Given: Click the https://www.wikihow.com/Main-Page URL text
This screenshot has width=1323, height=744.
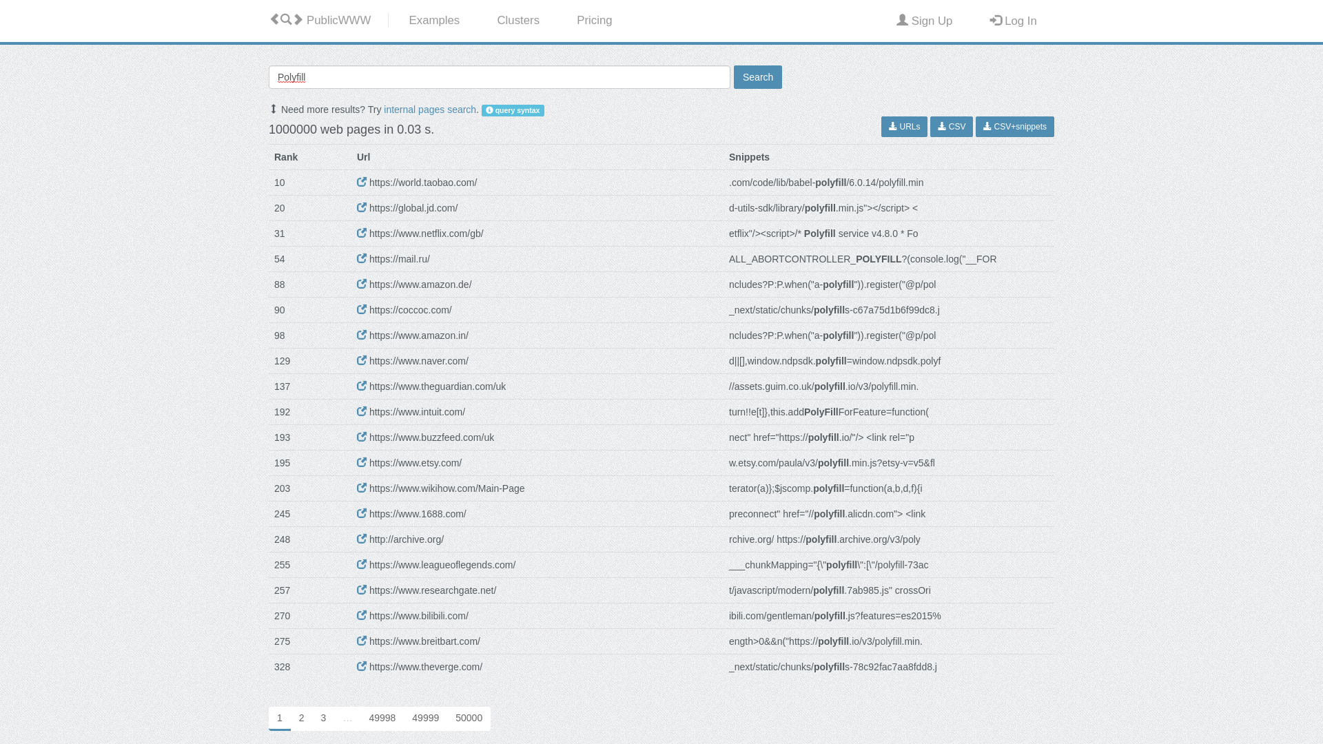Looking at the screenshot, I should point(447,488).
